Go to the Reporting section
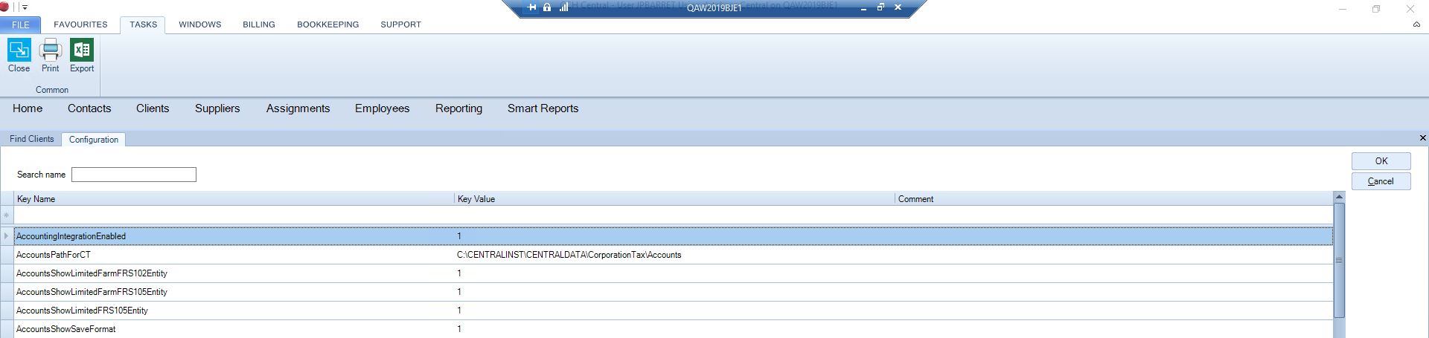 coord(458,108)
